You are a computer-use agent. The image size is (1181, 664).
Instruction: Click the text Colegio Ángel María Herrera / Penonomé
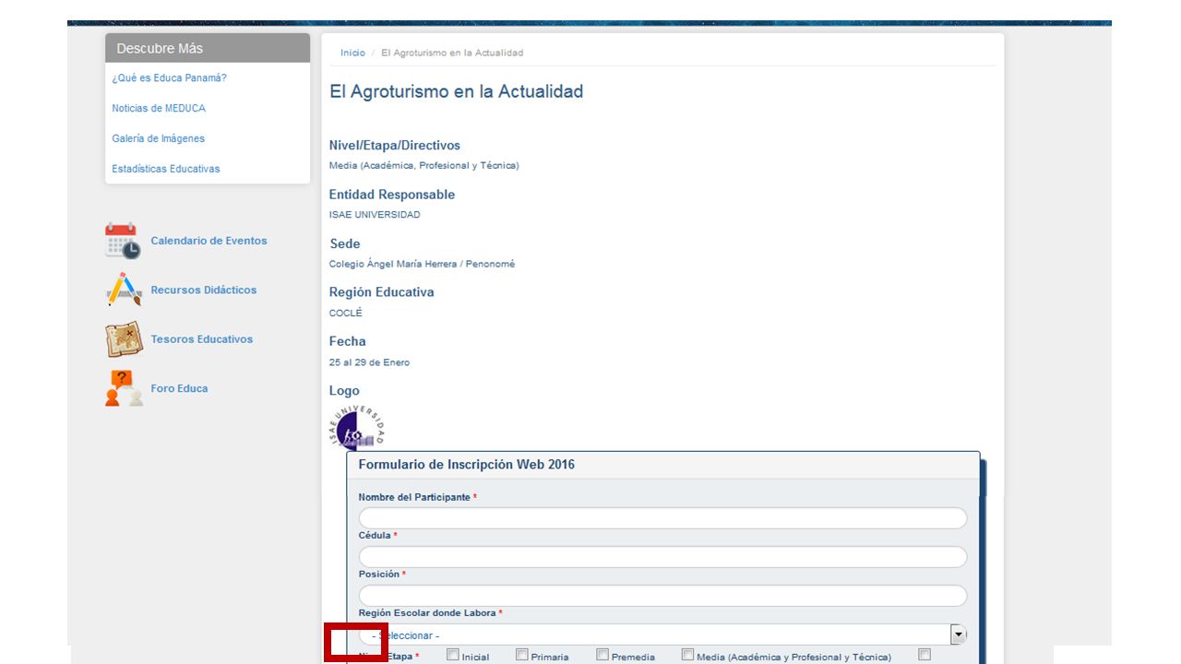click(422, 264)
